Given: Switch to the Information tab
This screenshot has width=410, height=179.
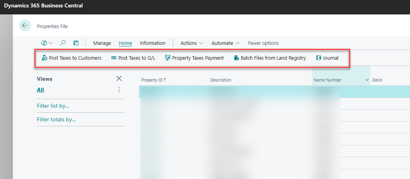Looking at the screenshot, I should pos(153,43).
